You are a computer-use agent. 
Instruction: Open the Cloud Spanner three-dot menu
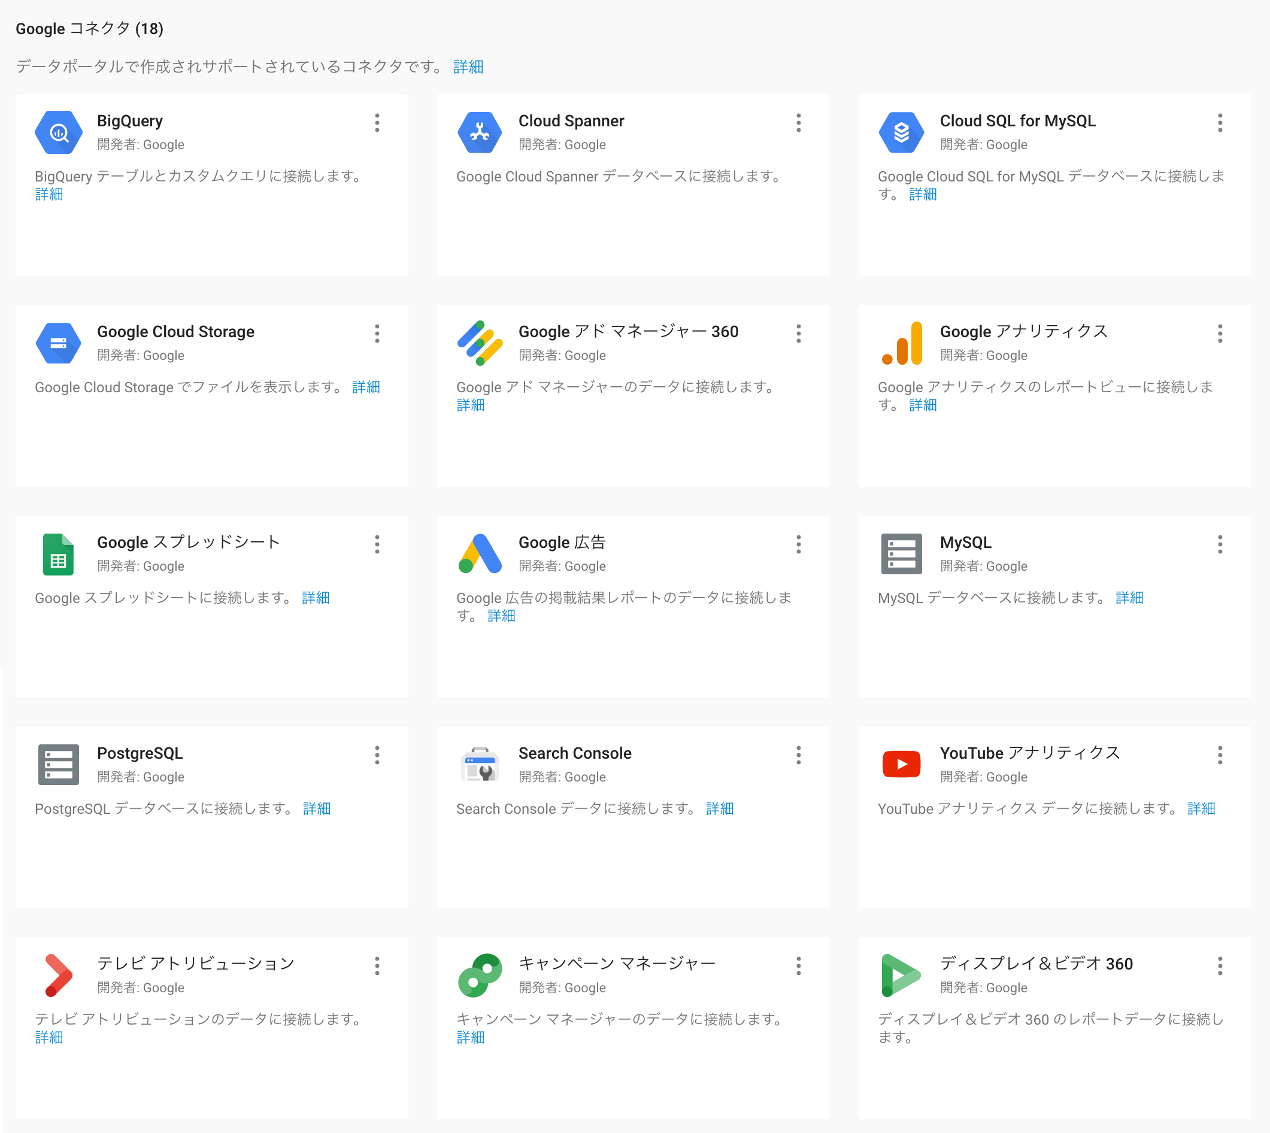click(x=798, y=123)
